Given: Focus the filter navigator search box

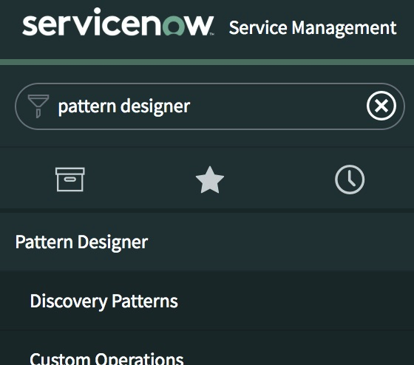Looking at the screenshot, I should 210,106.
